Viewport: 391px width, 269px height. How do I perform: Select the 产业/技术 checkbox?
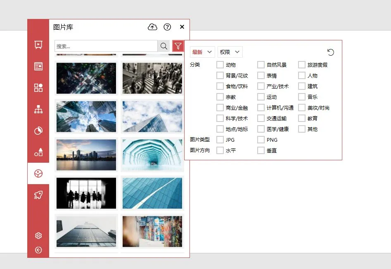[261, 86]
